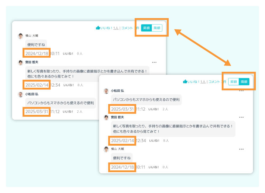
Task: Open 宮田 哲夫's avatar in the right panel
Action: point(106,118)
